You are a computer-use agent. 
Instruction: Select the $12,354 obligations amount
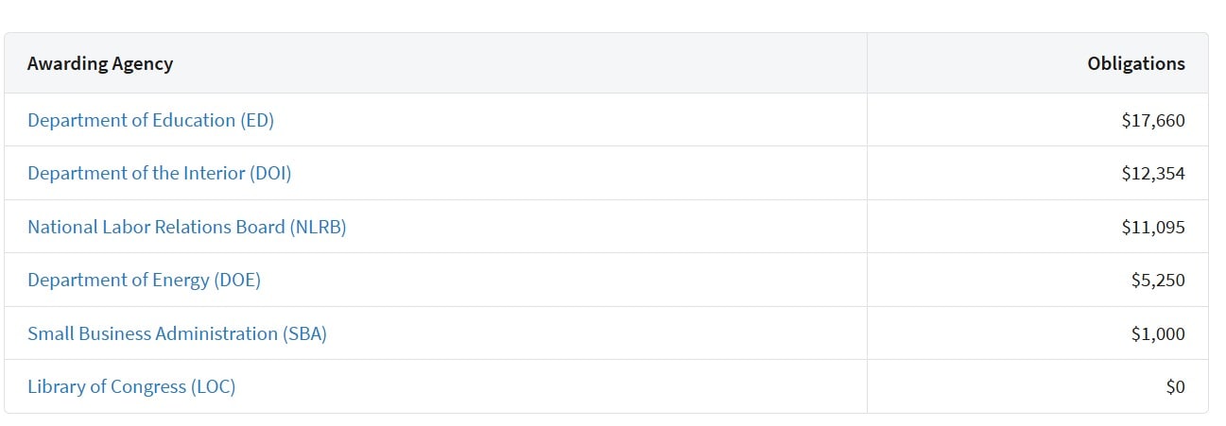(x=1153, y=174)
